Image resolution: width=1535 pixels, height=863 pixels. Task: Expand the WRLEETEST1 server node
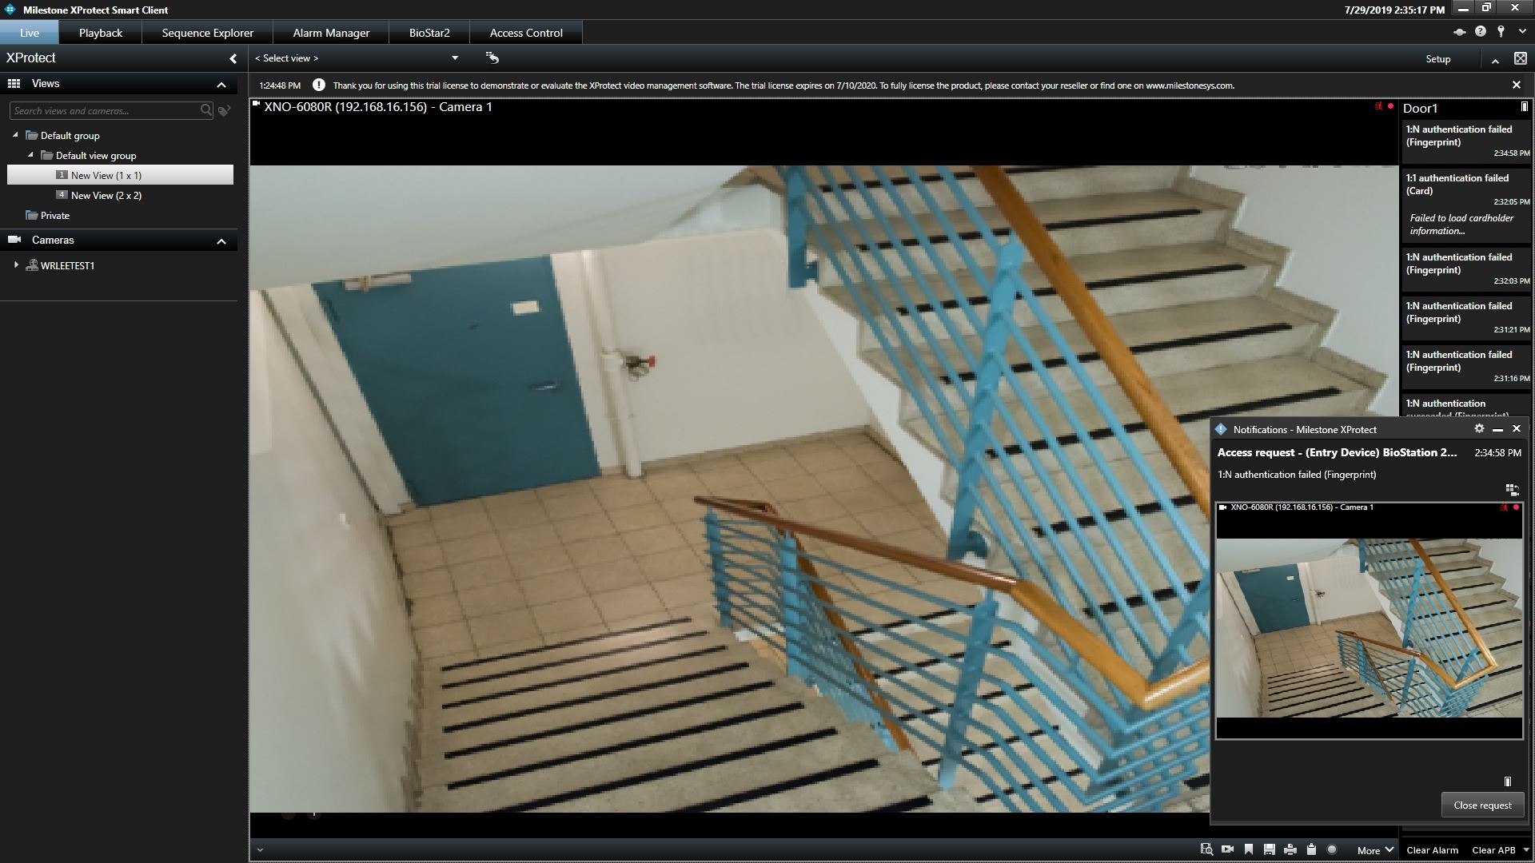[x=16, y=264]
